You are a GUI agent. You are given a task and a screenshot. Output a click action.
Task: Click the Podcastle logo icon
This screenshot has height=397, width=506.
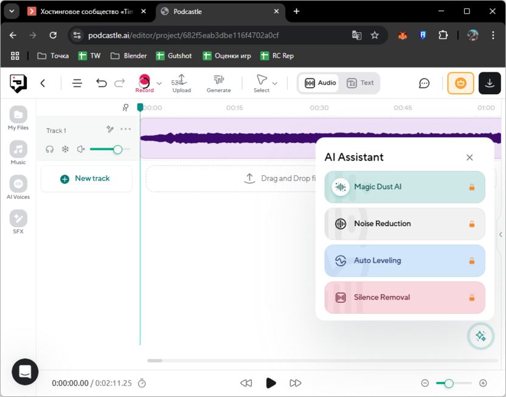pos(18,83)
